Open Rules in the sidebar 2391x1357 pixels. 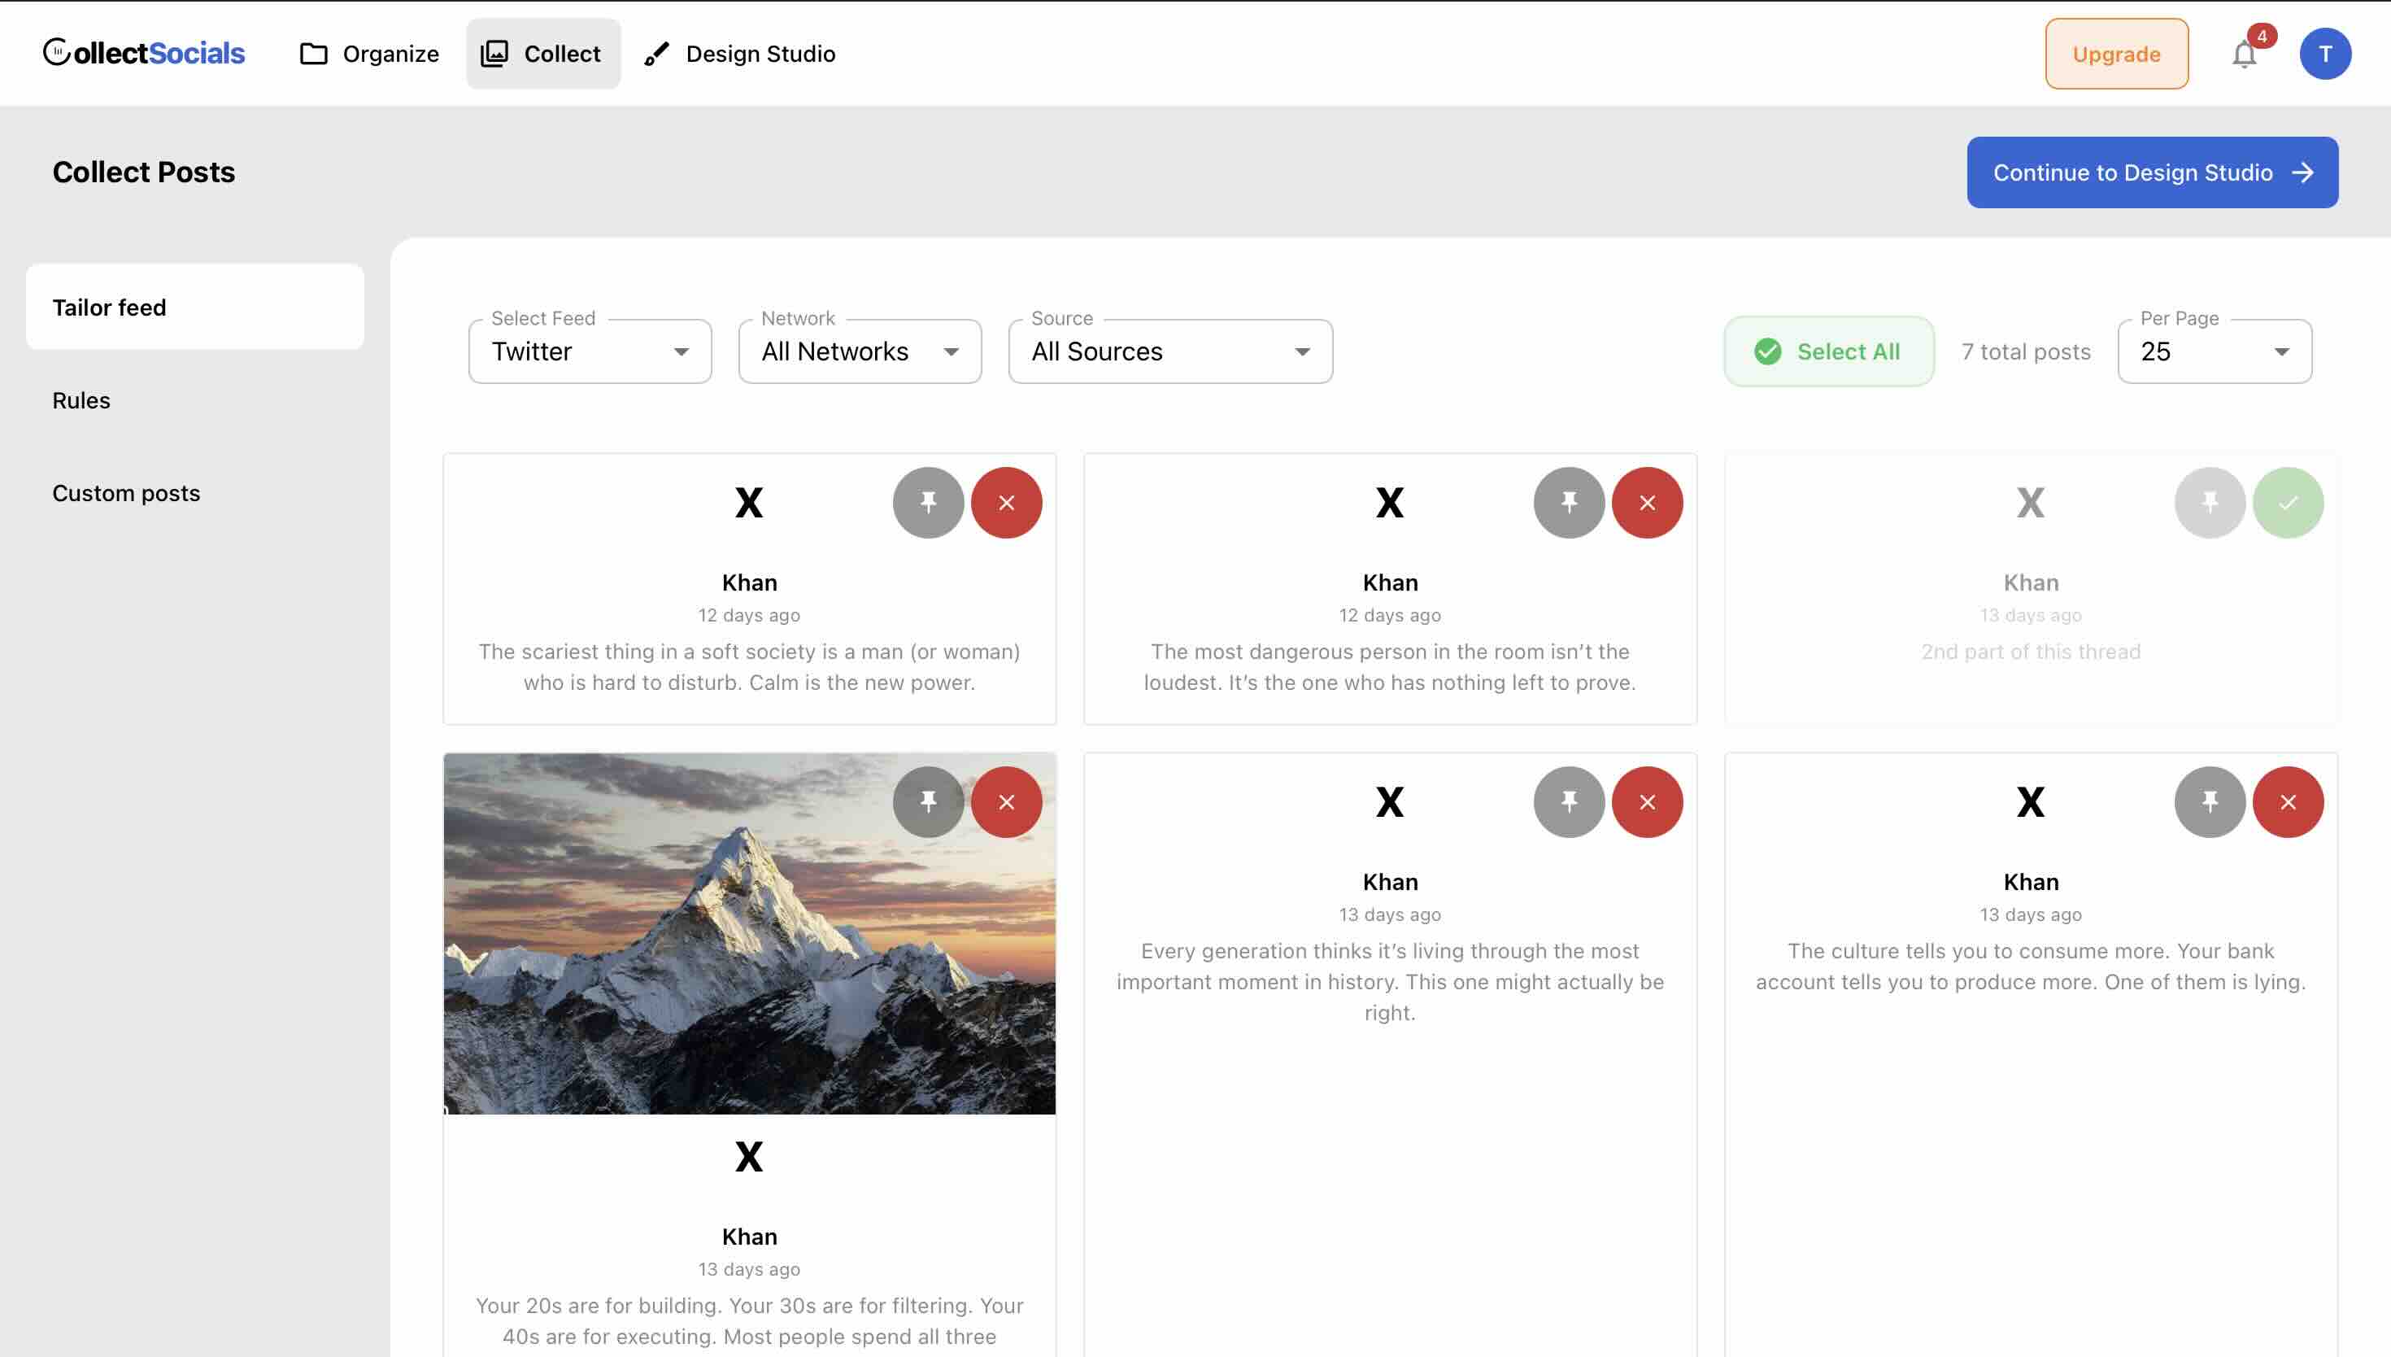click(81, 399)
